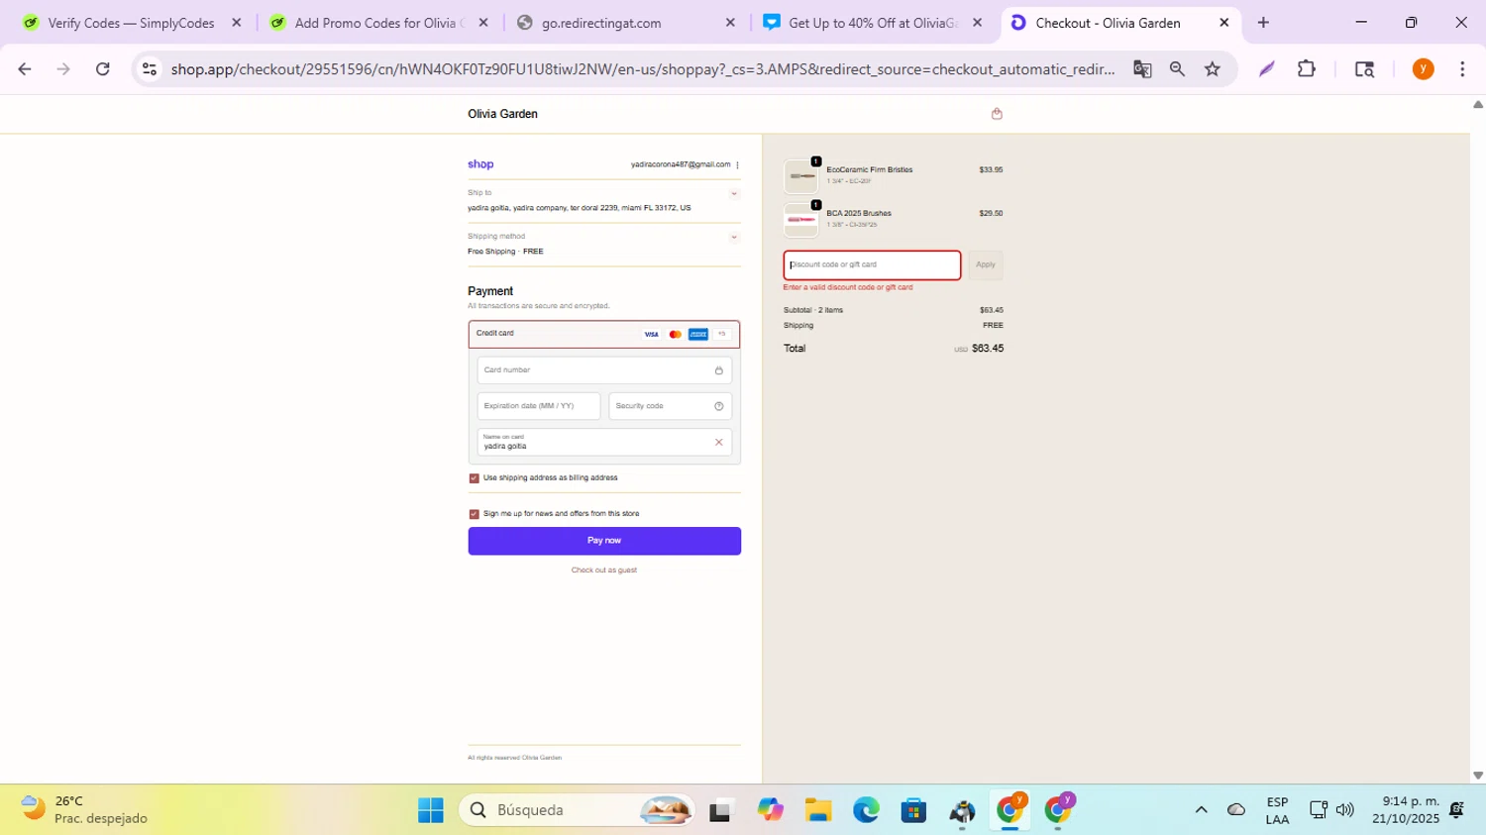Click 'Enter a valid discount code' error text
Image resolution: width=1486 pixels, height=835 pixels.
(848, 288)
